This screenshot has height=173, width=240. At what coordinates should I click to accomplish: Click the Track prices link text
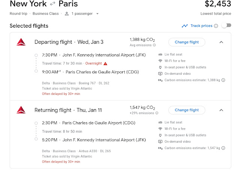(201, 26)
